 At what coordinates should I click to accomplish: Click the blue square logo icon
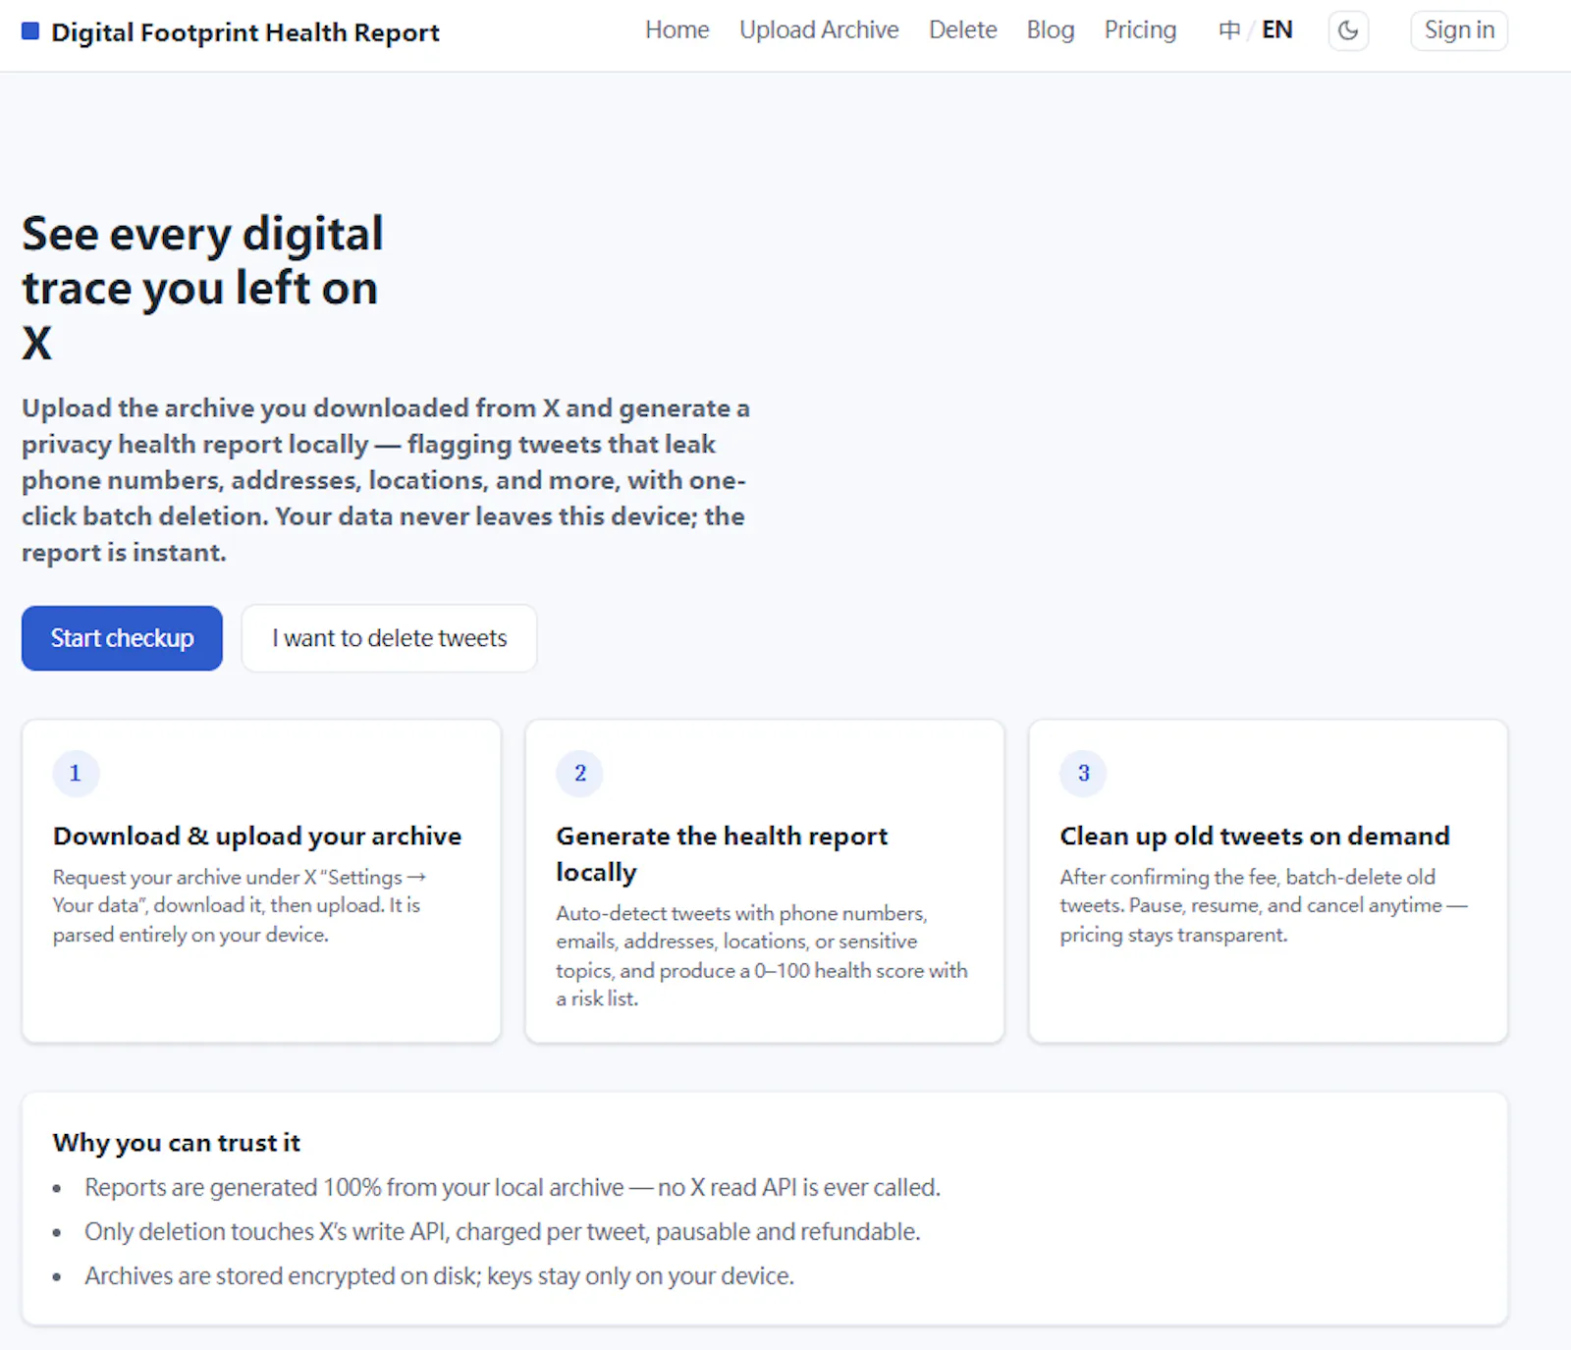point(30,31)
